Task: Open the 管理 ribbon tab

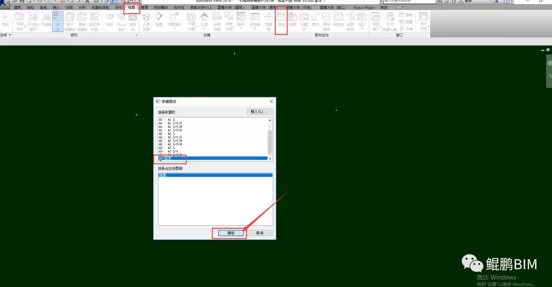Action: click(145, 7)
